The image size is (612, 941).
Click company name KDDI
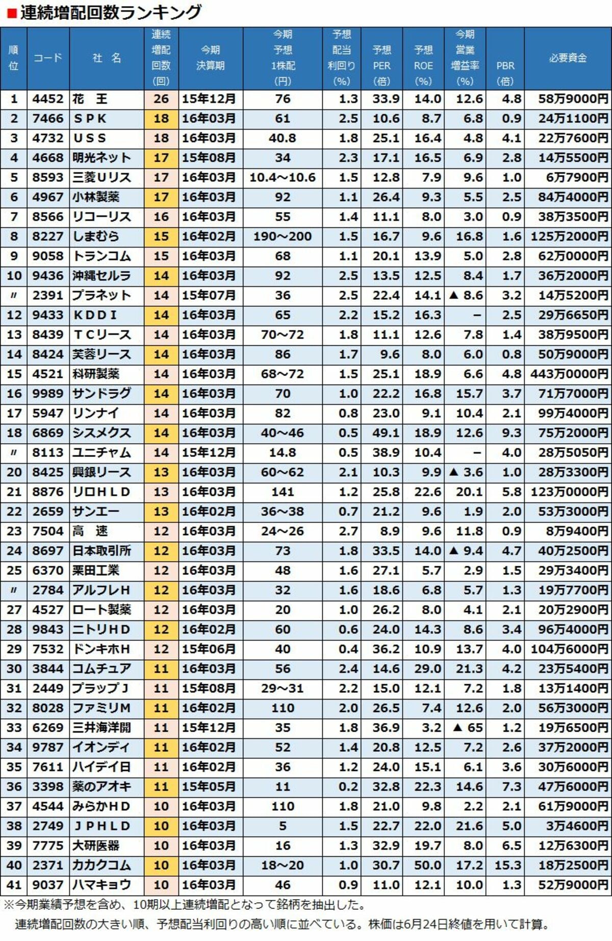click(x=95, y=315)
